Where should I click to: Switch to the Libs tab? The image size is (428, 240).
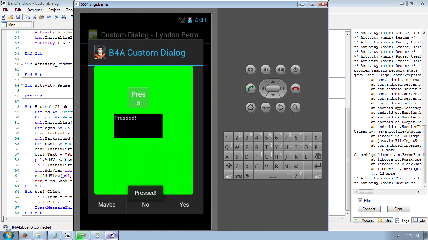[419, 220]
